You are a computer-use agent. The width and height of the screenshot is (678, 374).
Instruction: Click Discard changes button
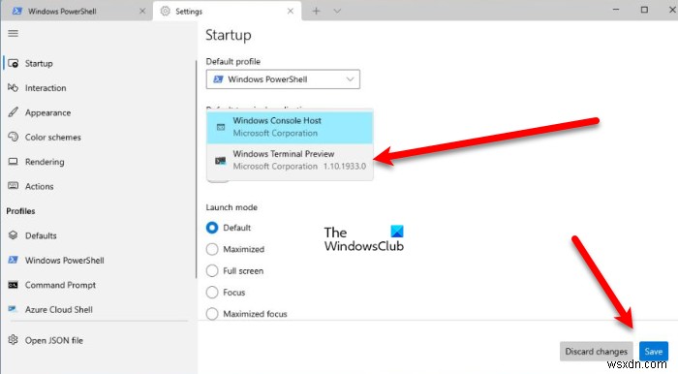coord(597,352)
